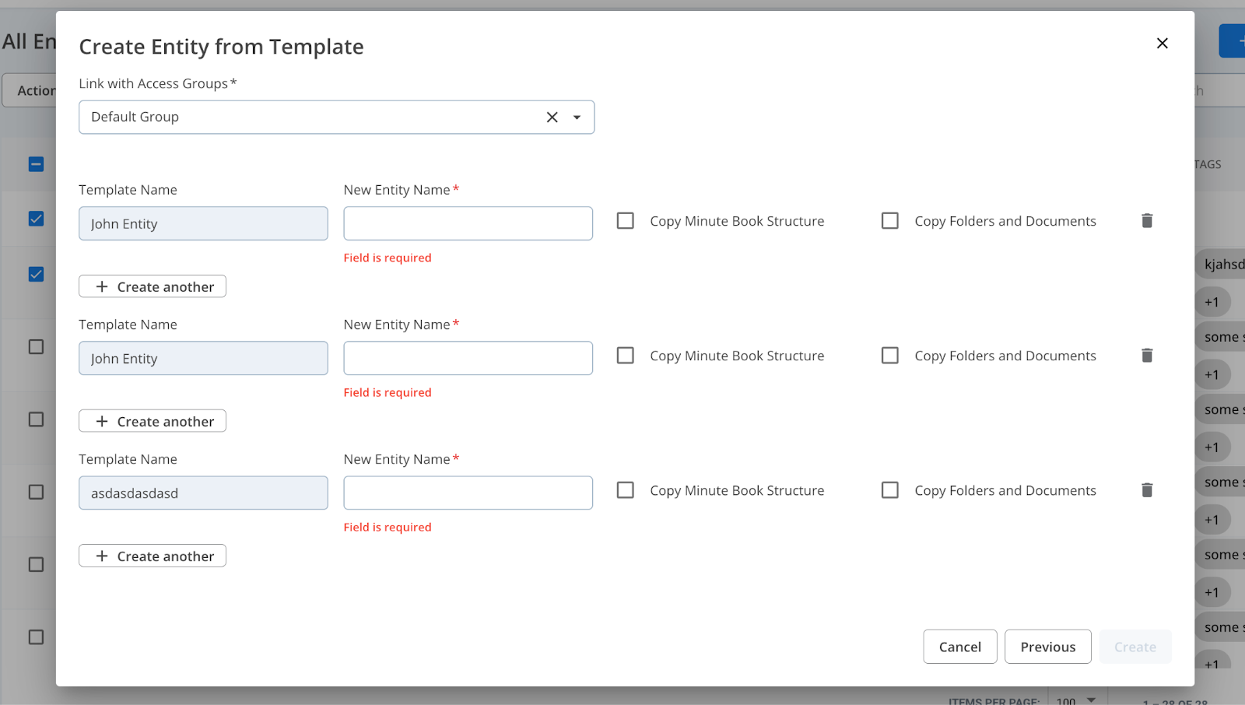Click New Entity Name field for asdasdasdasd
This screenshot has width=1245, height=705.
[x=468, y=493]
